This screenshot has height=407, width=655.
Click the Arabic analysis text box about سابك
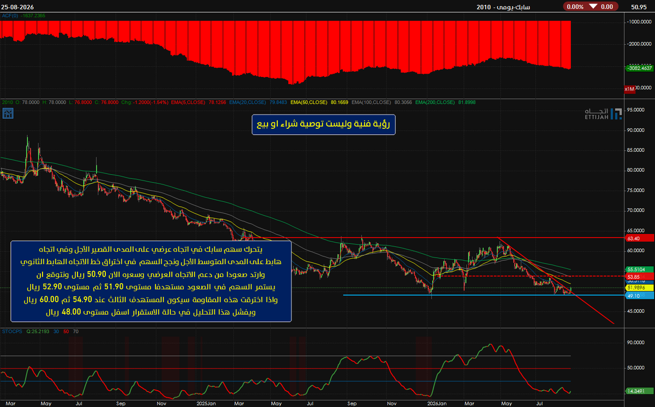151,281
